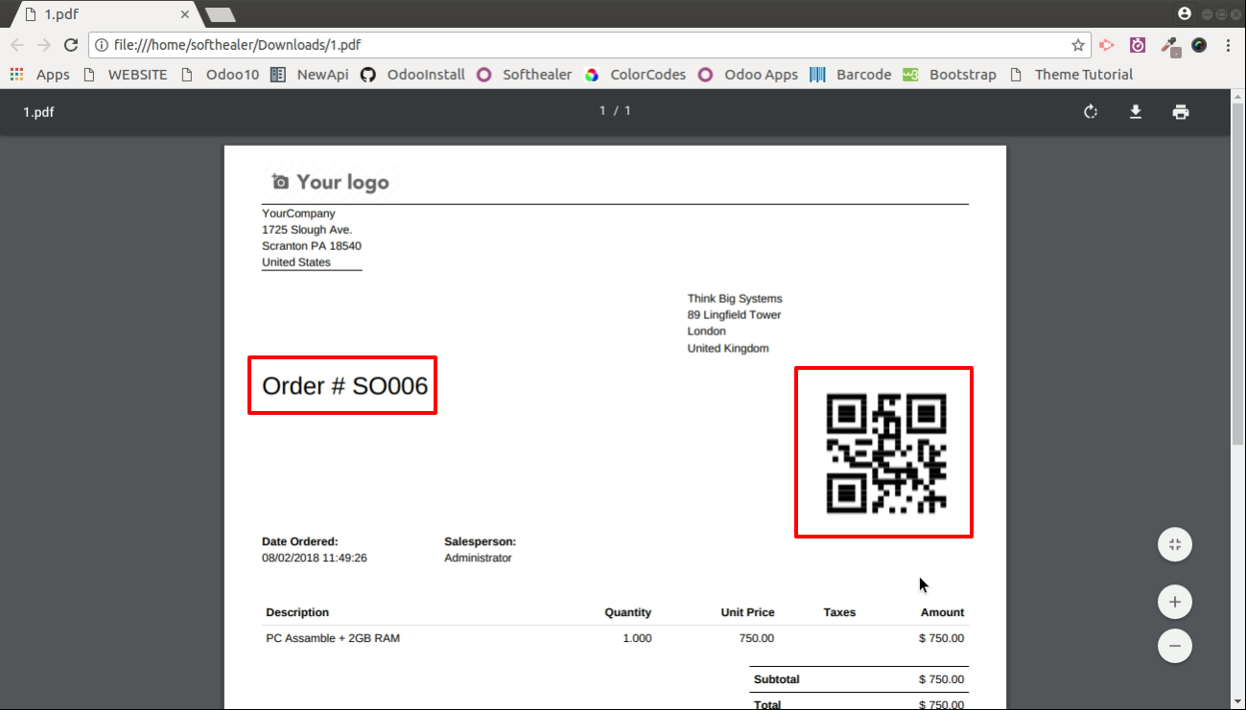Click the 'Administrator' salesperson value

[x=478, y=558]
